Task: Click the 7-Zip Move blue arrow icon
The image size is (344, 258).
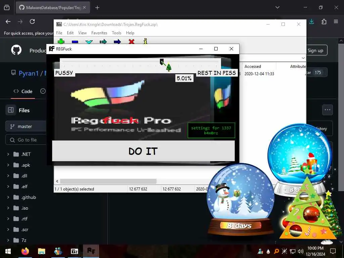Action: point(117,41)
